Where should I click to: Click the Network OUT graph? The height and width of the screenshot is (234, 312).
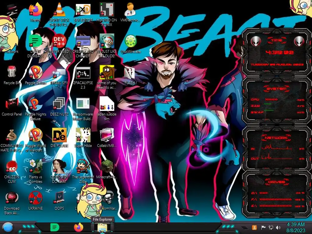(277, 157)
